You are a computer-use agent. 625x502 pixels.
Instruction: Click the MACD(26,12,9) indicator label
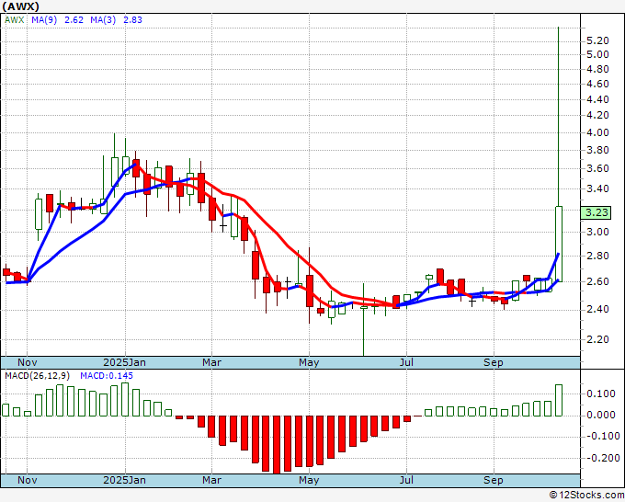pyautogui.click(x=38, y=376)
